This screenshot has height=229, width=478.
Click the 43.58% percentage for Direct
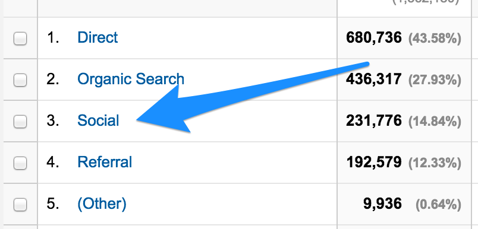point(435,39)
